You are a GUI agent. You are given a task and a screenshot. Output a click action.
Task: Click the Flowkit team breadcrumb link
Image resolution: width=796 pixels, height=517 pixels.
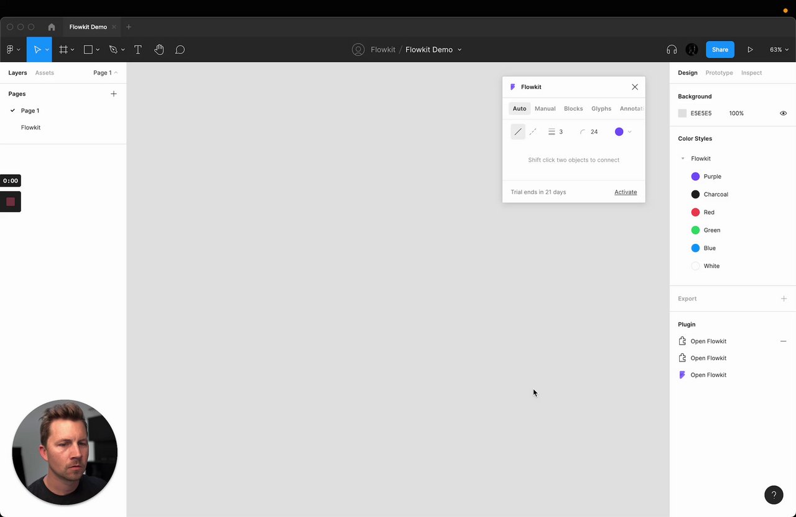click(383, 50)
